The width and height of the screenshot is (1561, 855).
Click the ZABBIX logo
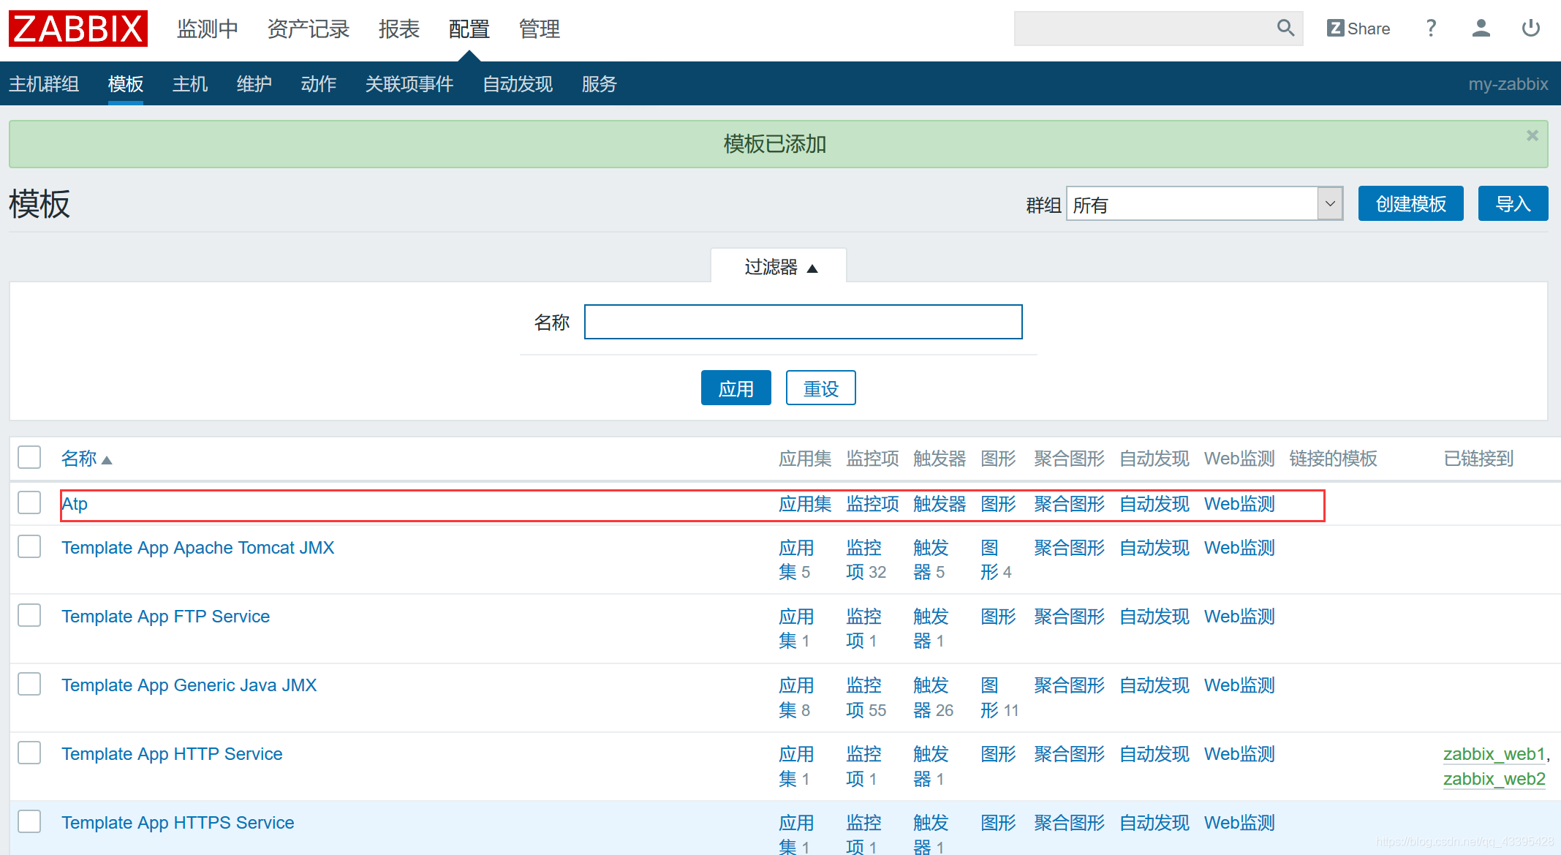[78, 29]
